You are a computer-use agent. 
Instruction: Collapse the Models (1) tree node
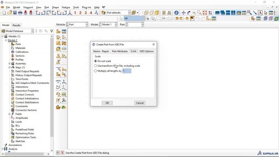(x=3, y=36)
